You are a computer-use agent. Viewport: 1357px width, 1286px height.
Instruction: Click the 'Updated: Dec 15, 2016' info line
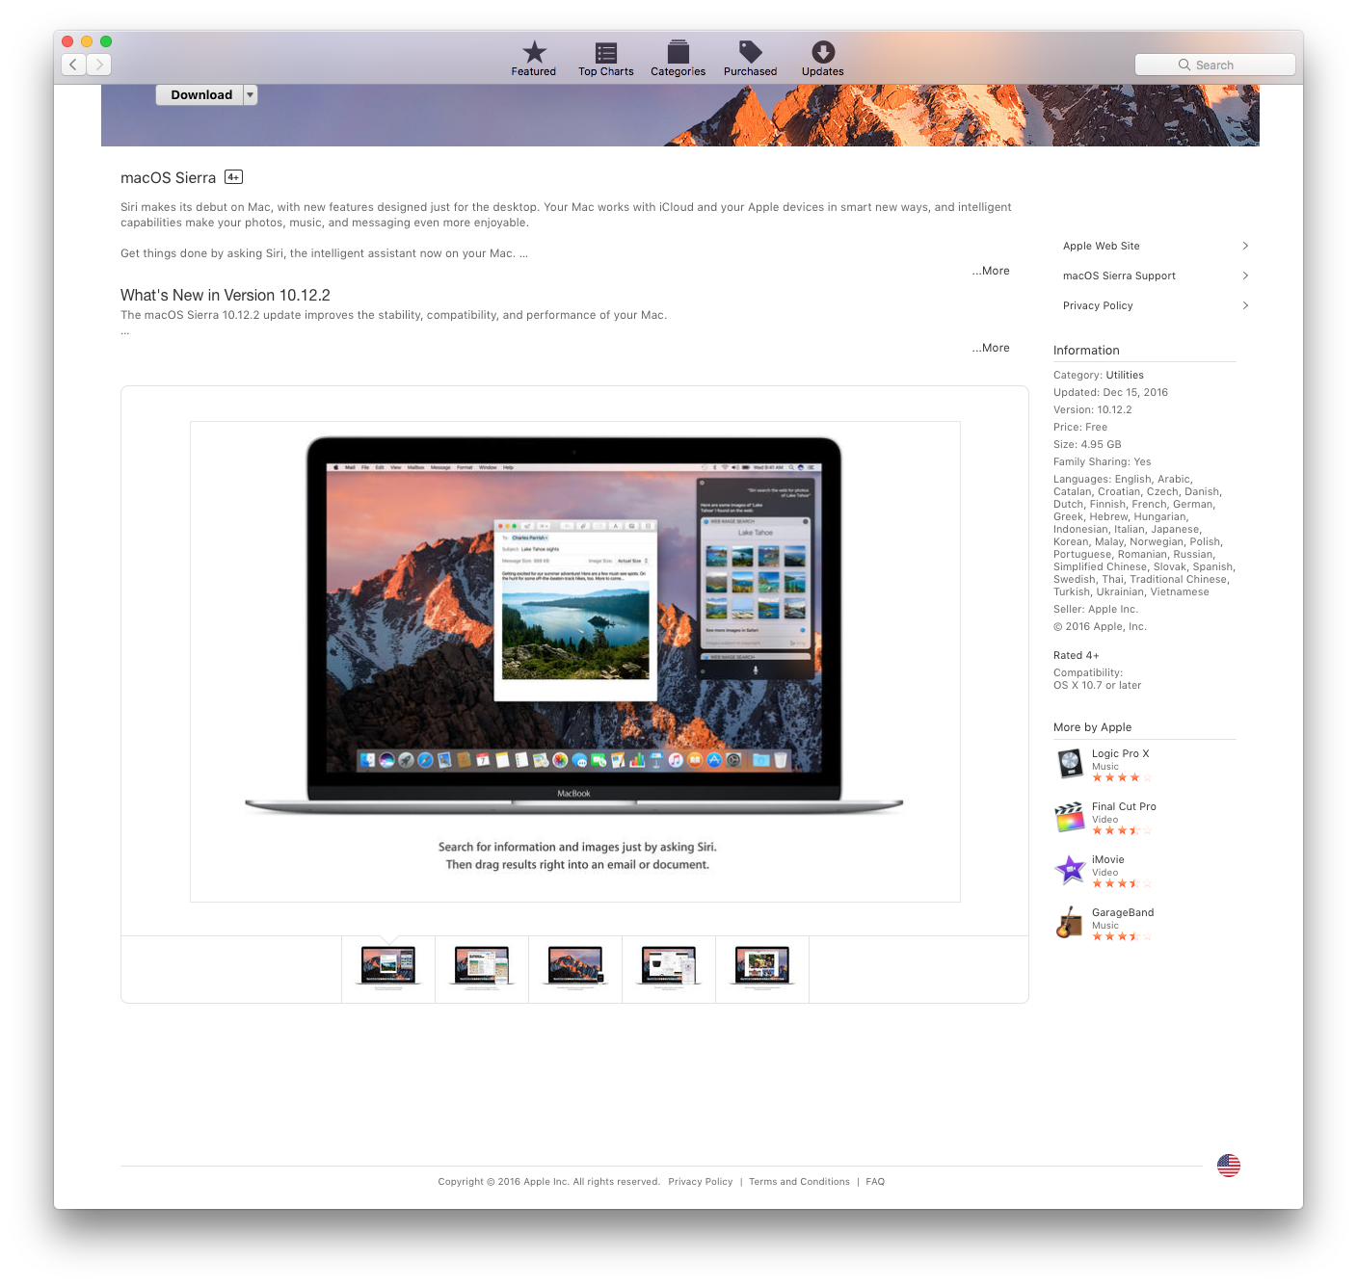(1110, 392)
